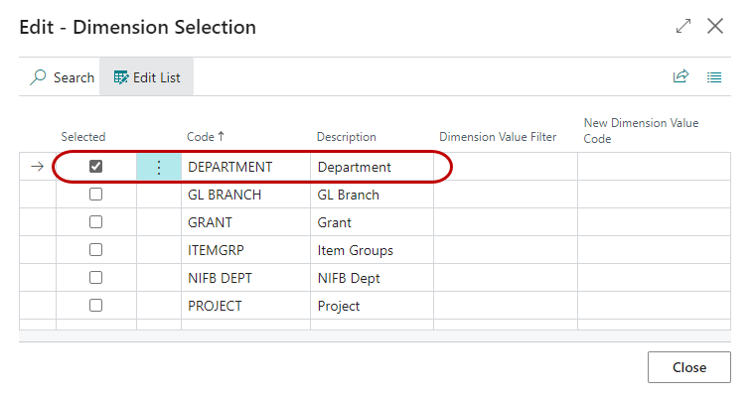Sort by the Code column header
Screen dimensions: 754x398
206,137
